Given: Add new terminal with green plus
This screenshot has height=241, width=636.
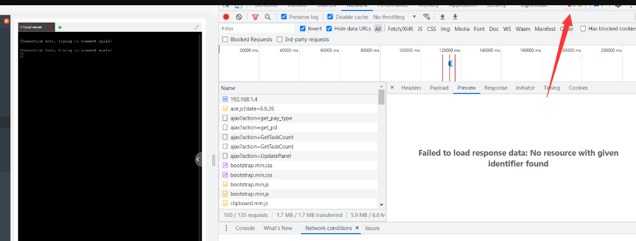Looking at the screenshot, I should pyautogui.click(x=60, y=27).
